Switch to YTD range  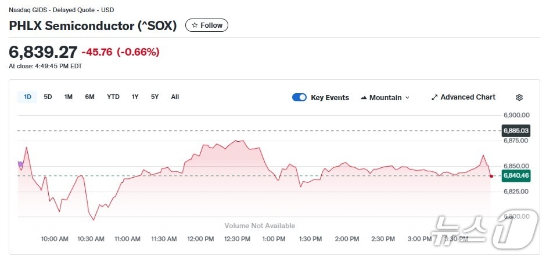coord(113,97)
